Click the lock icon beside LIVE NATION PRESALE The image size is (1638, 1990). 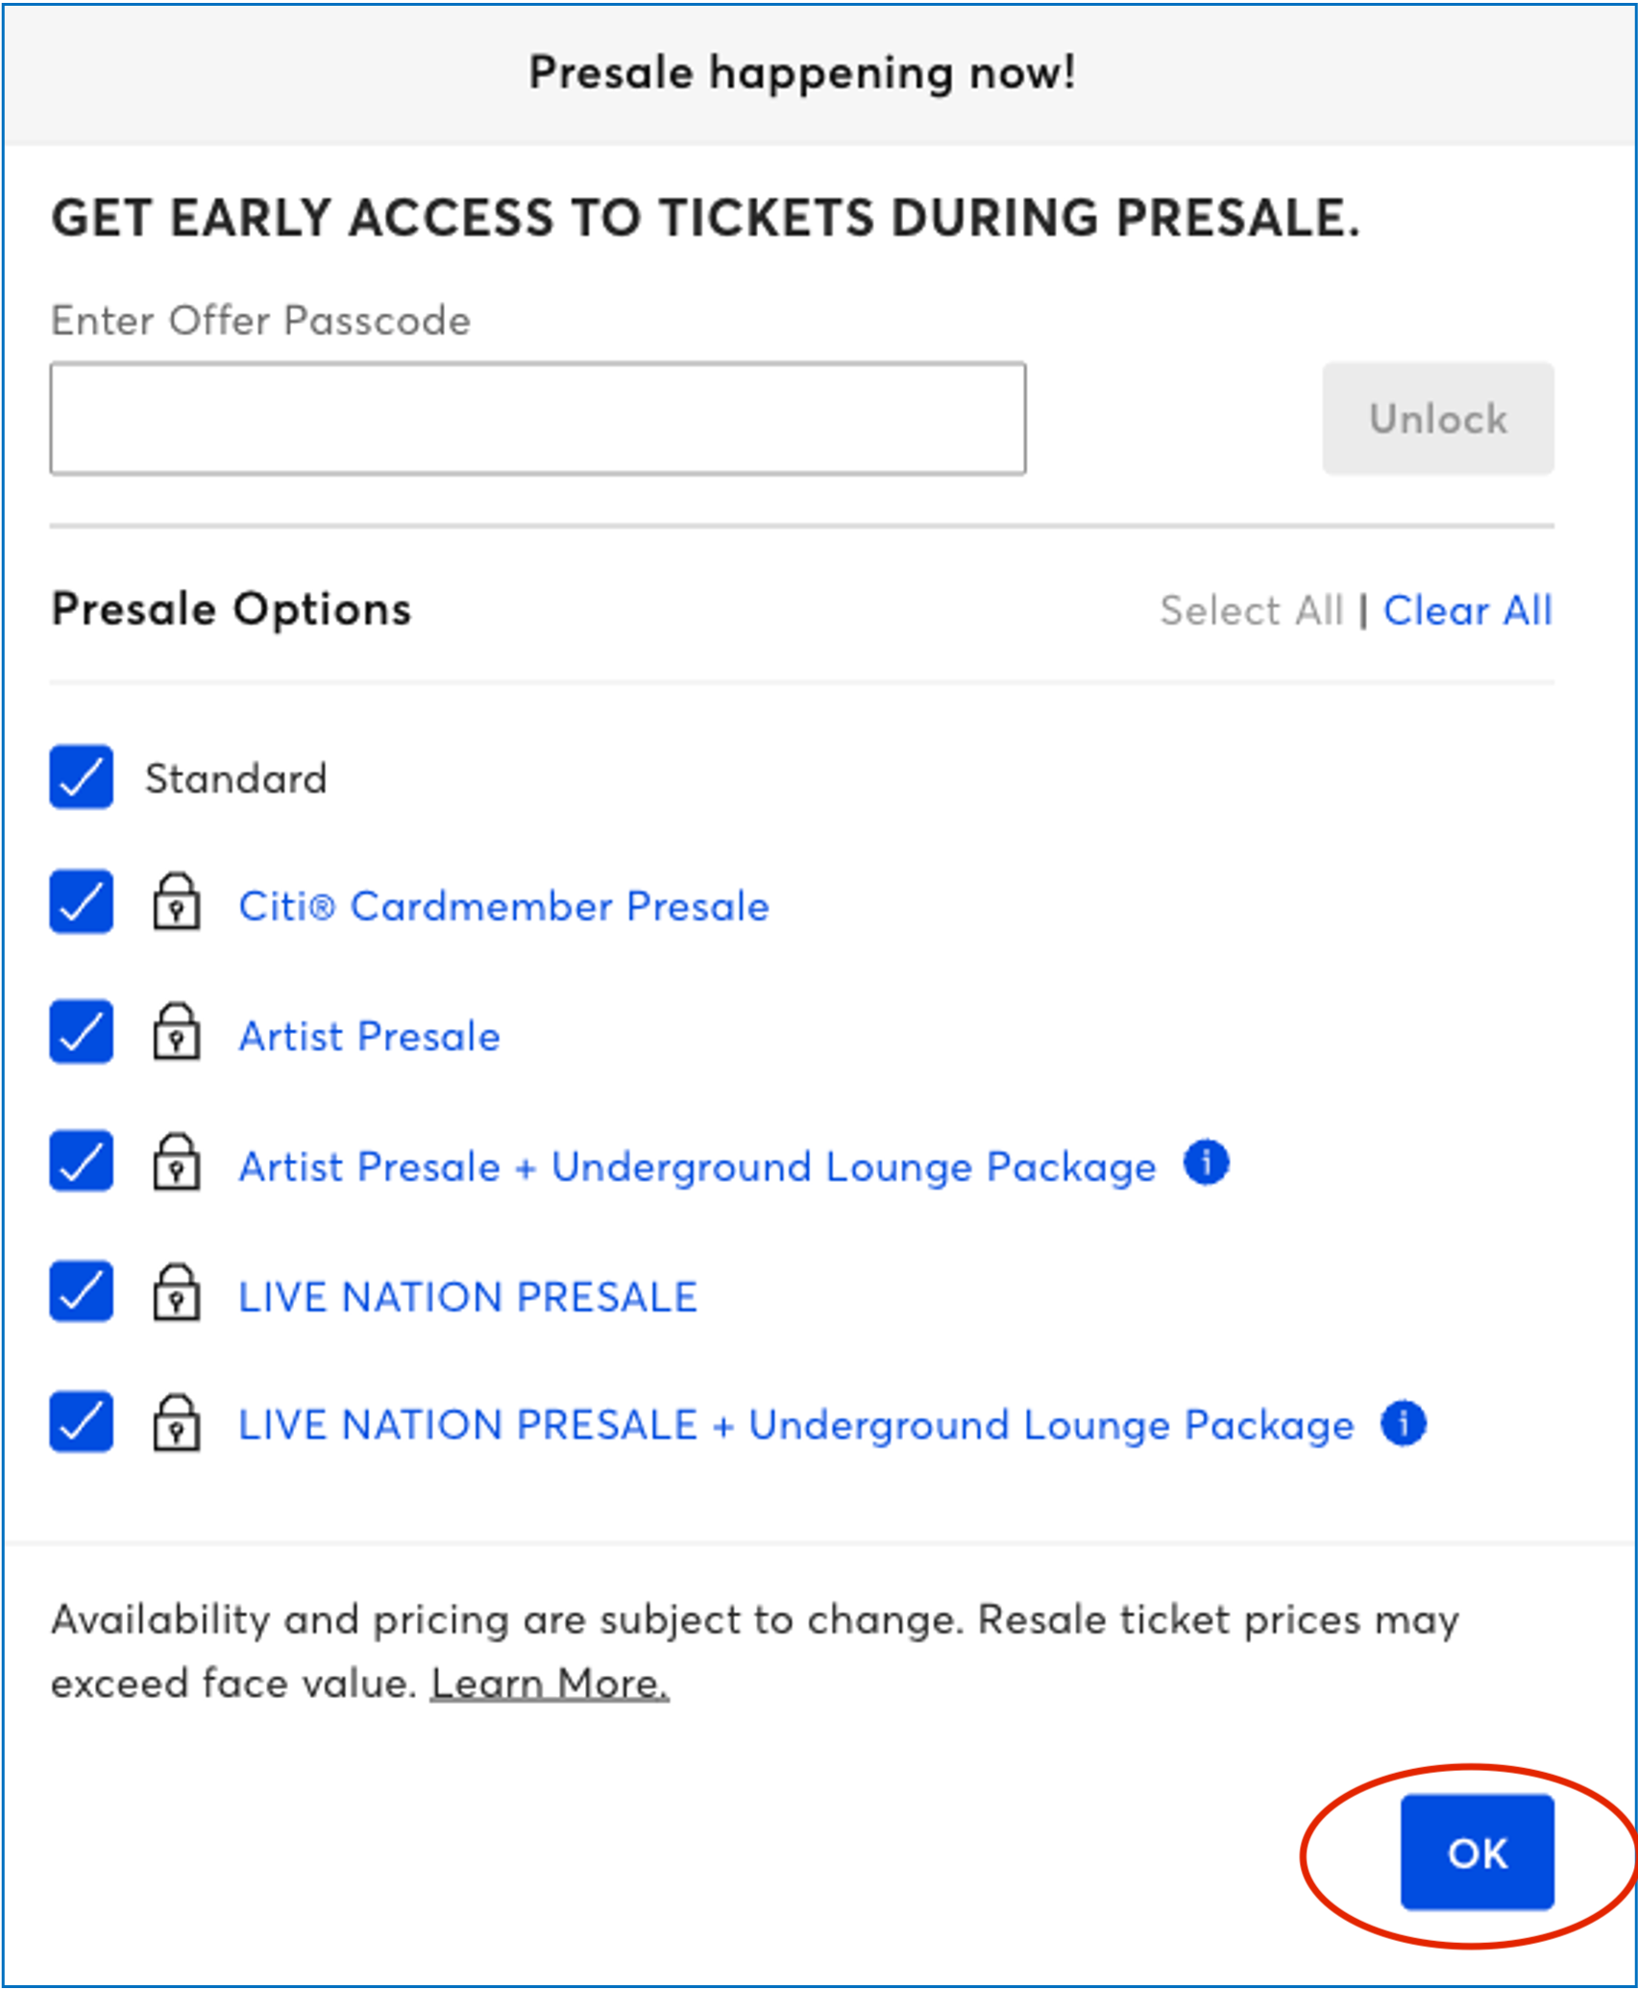tap(176, 1294)
